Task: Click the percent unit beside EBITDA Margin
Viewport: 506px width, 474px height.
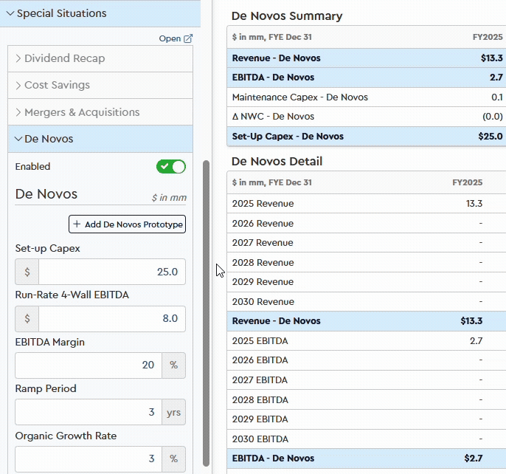Action: [x=174, y=365]
